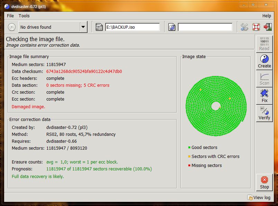Open the File menu
The width and height of the screenshot is (278, 206).
coord(10,16)
